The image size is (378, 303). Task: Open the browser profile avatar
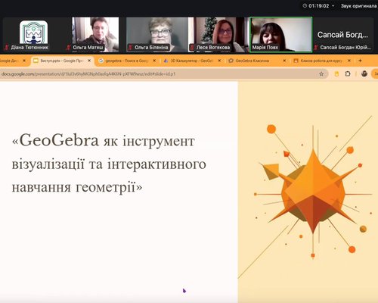(364, 73)
